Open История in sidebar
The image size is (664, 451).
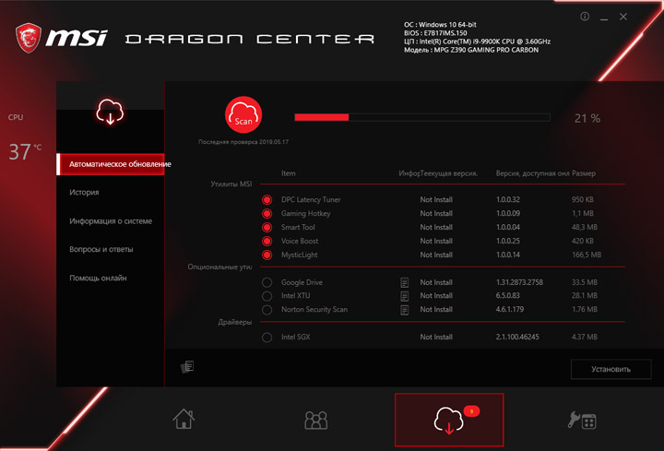pos(84,192)
